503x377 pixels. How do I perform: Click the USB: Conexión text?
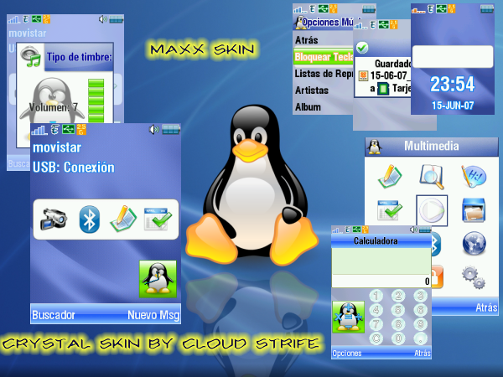click(74, 168)
